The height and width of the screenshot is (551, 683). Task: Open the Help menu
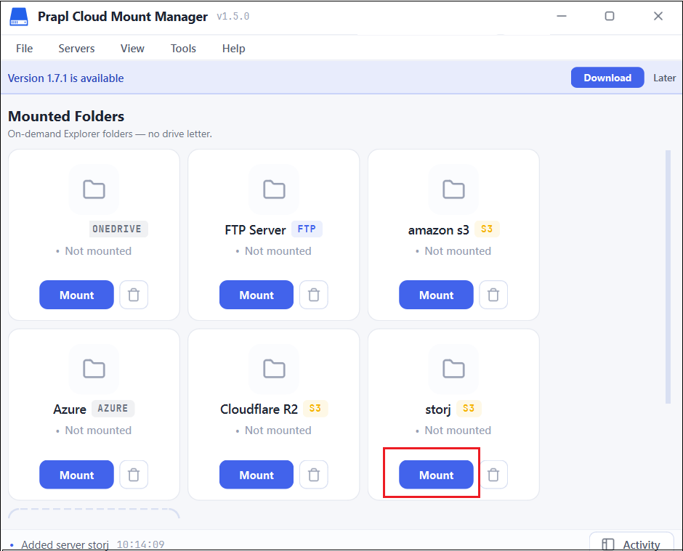coord(233,49)
